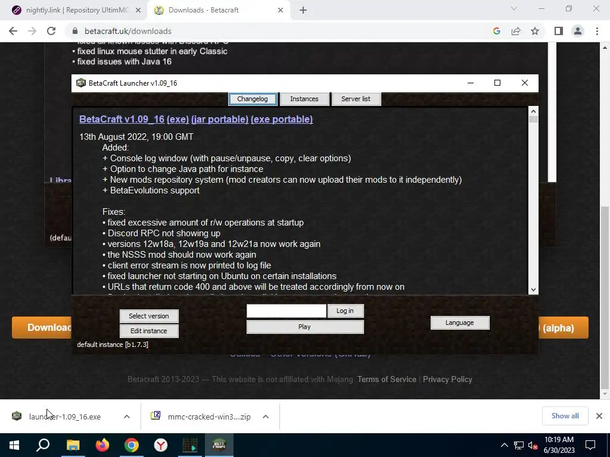The width and height of the screenshot is (610, 457).
Task: Minimize the BetaCraft Launcher window
Action: (471, 83)
